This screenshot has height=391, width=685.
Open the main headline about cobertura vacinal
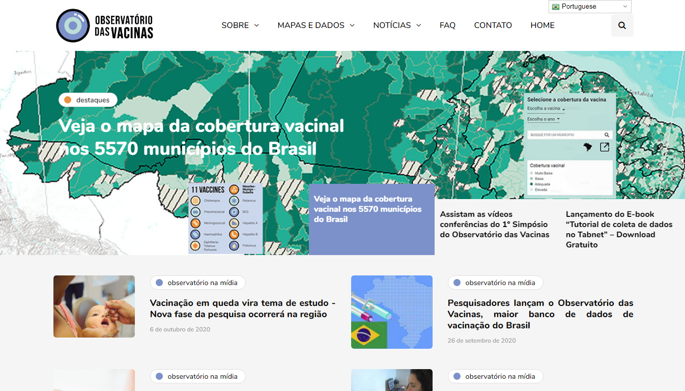tap(201, 137)
